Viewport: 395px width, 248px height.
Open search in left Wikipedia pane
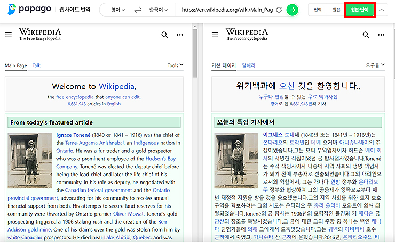click(x=164, y=35)
